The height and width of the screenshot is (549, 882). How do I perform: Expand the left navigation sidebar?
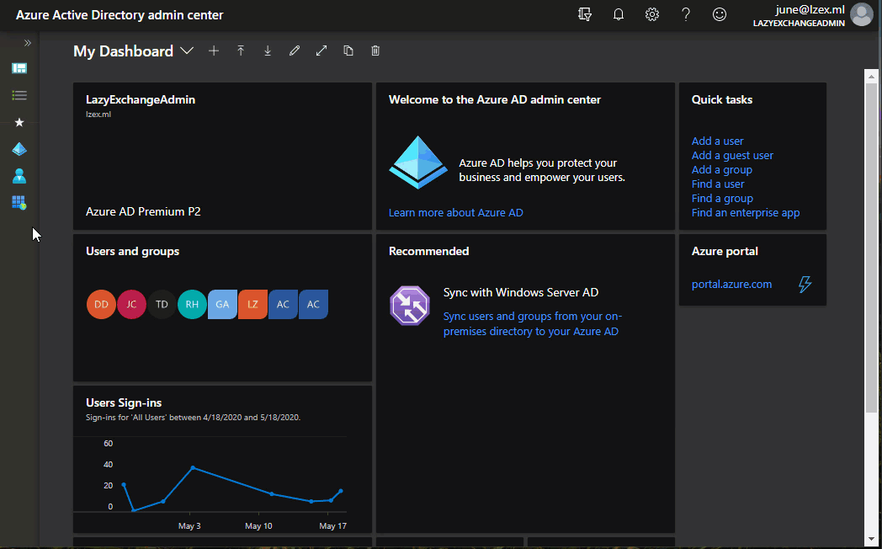(x=27, y=43)
